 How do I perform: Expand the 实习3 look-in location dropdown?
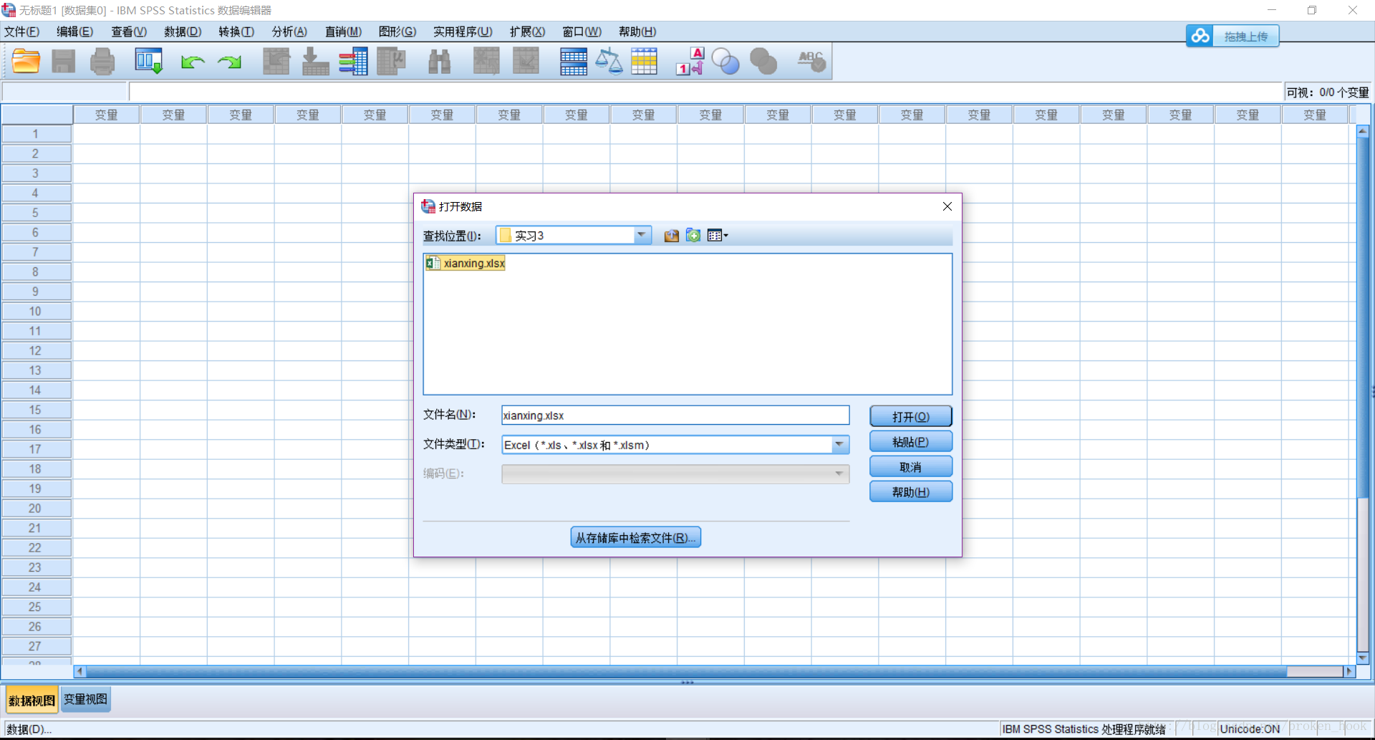[x=642, y=236]
